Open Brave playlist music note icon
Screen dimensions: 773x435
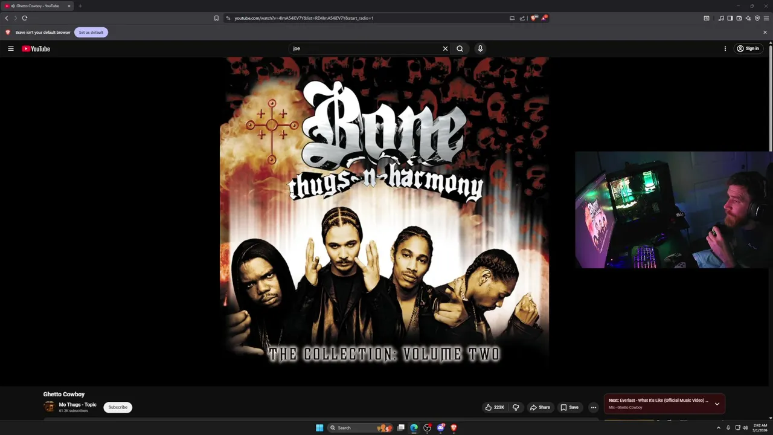click(720, 18)
